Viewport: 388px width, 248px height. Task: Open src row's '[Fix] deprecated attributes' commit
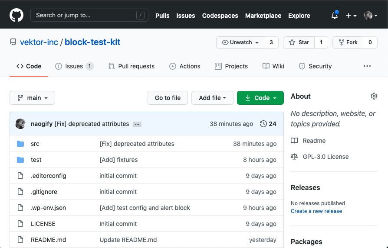click(x=137, y=144)
